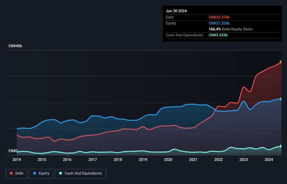Click the red Debt legend dot

coord(11,173)
